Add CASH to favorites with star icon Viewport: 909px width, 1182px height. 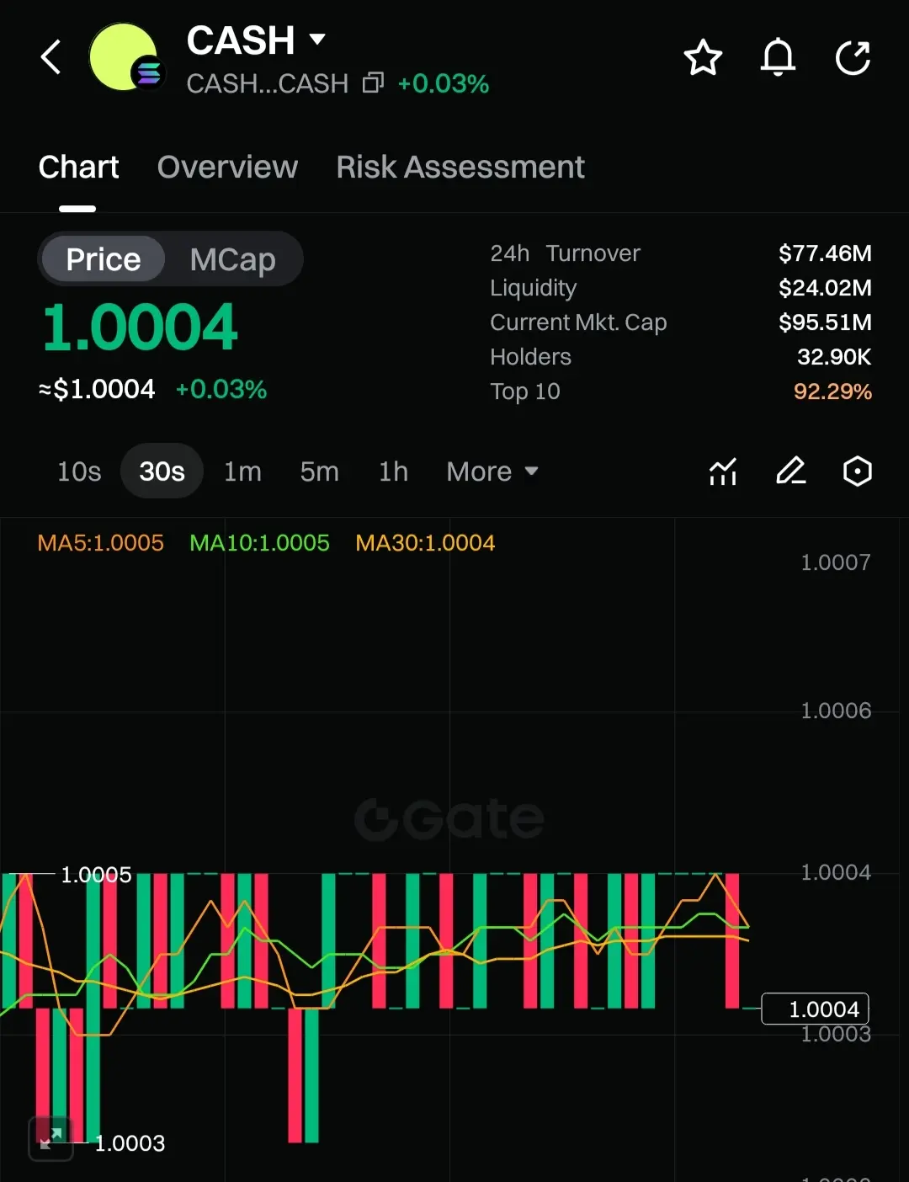[x=703, y=58]
